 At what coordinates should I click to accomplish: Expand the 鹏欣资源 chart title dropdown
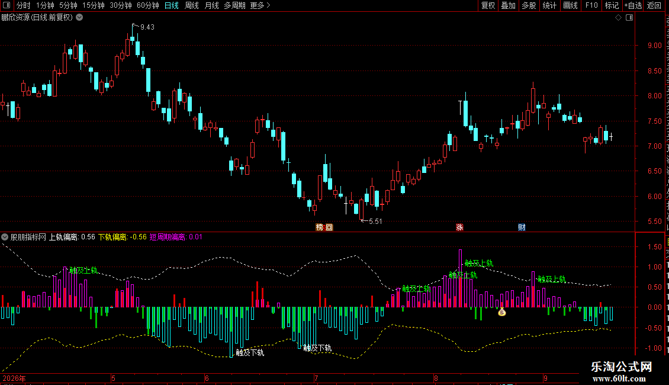click(79, 18)
